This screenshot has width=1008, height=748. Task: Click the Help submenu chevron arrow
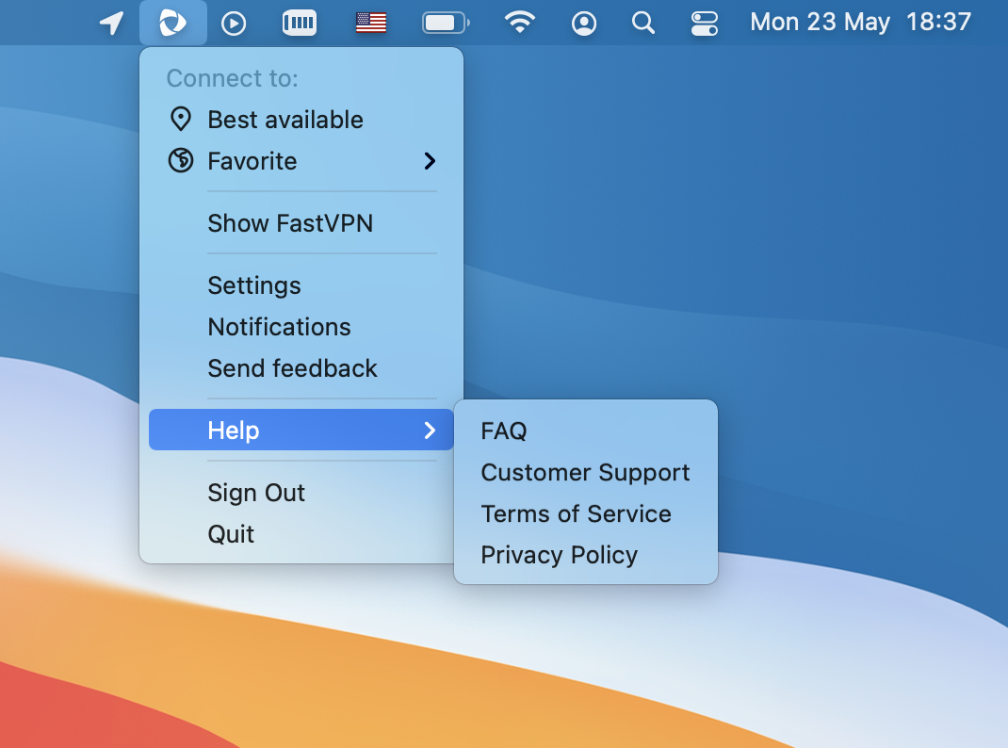[x=431, y=430]
